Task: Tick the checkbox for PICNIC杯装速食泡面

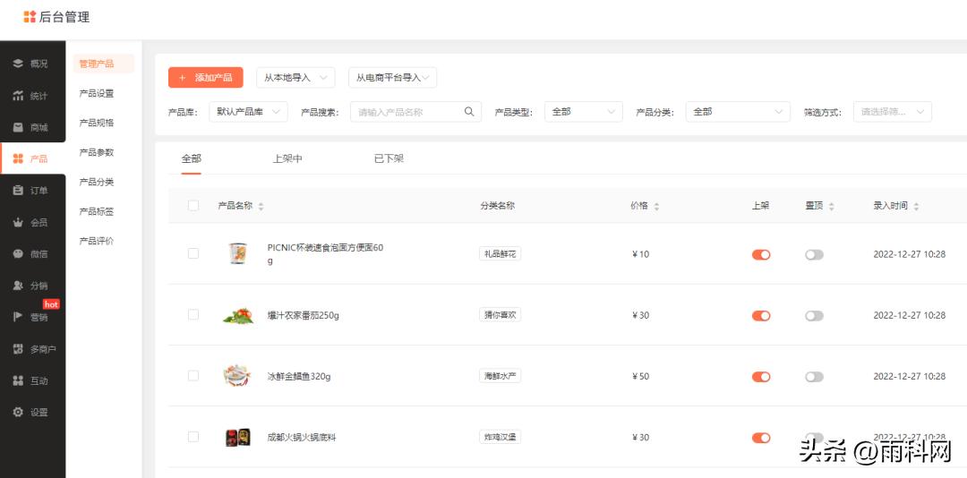Action: pos(193,253)
